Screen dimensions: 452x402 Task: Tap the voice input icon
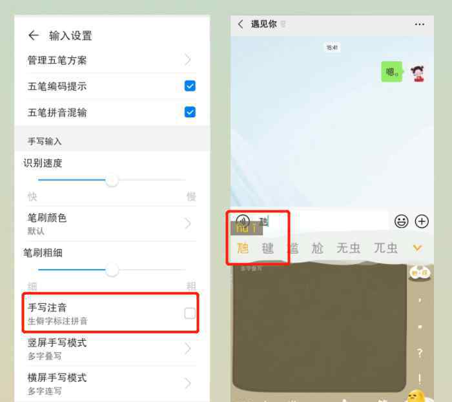point(243,221)
